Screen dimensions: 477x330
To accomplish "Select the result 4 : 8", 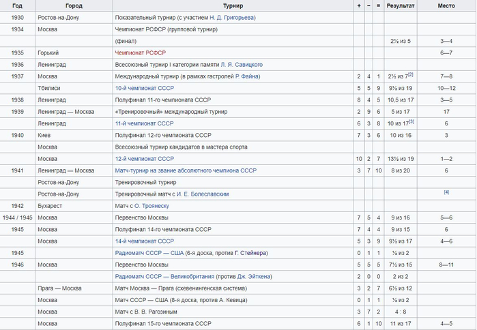I will pyautogui.click(x=401, y=312).
